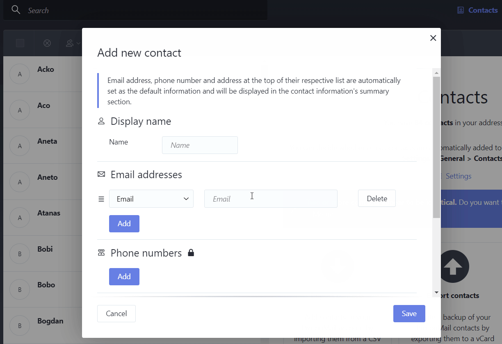
Task: Click the Name input field
Action: point(200,145)
